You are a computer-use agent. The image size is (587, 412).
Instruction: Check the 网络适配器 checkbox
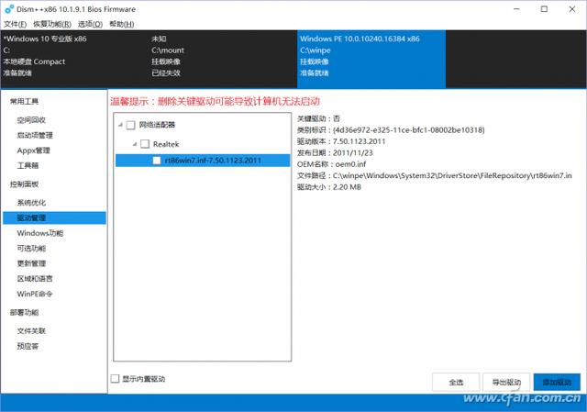[130, 125]
